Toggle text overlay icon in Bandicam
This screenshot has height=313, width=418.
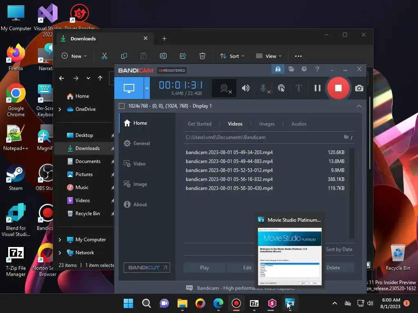pos(299,88)
